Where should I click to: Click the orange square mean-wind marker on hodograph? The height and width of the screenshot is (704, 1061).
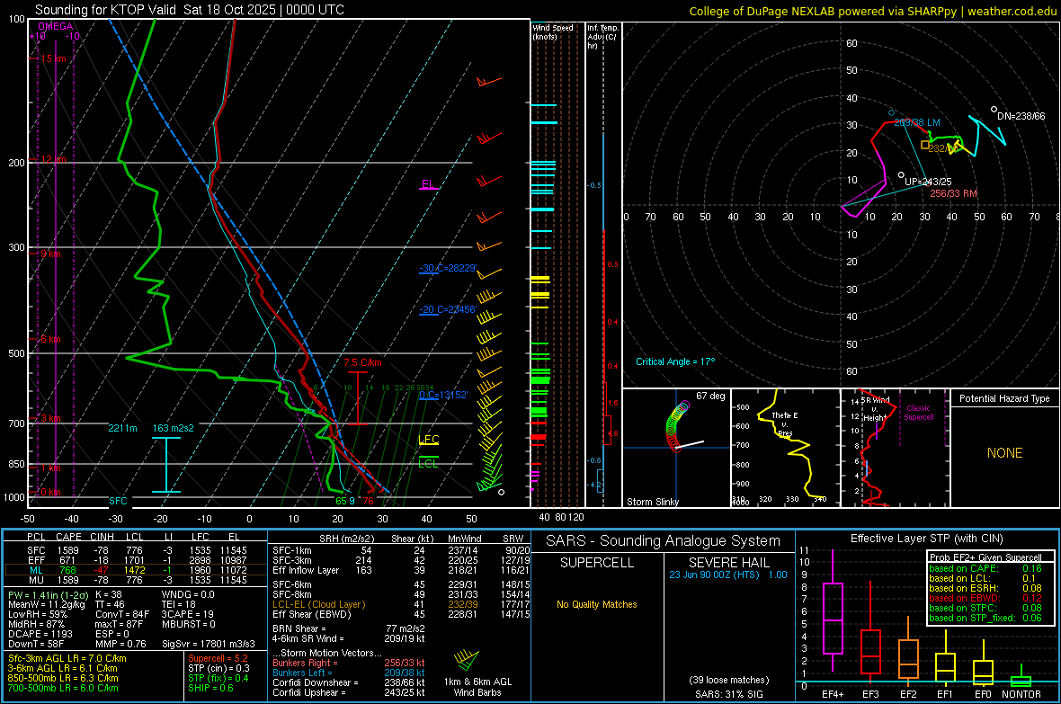[925, 145]
